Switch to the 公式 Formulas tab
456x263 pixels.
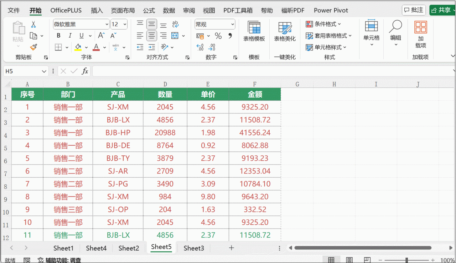coord(149,10)
